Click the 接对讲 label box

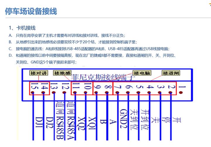click(39, 73)
